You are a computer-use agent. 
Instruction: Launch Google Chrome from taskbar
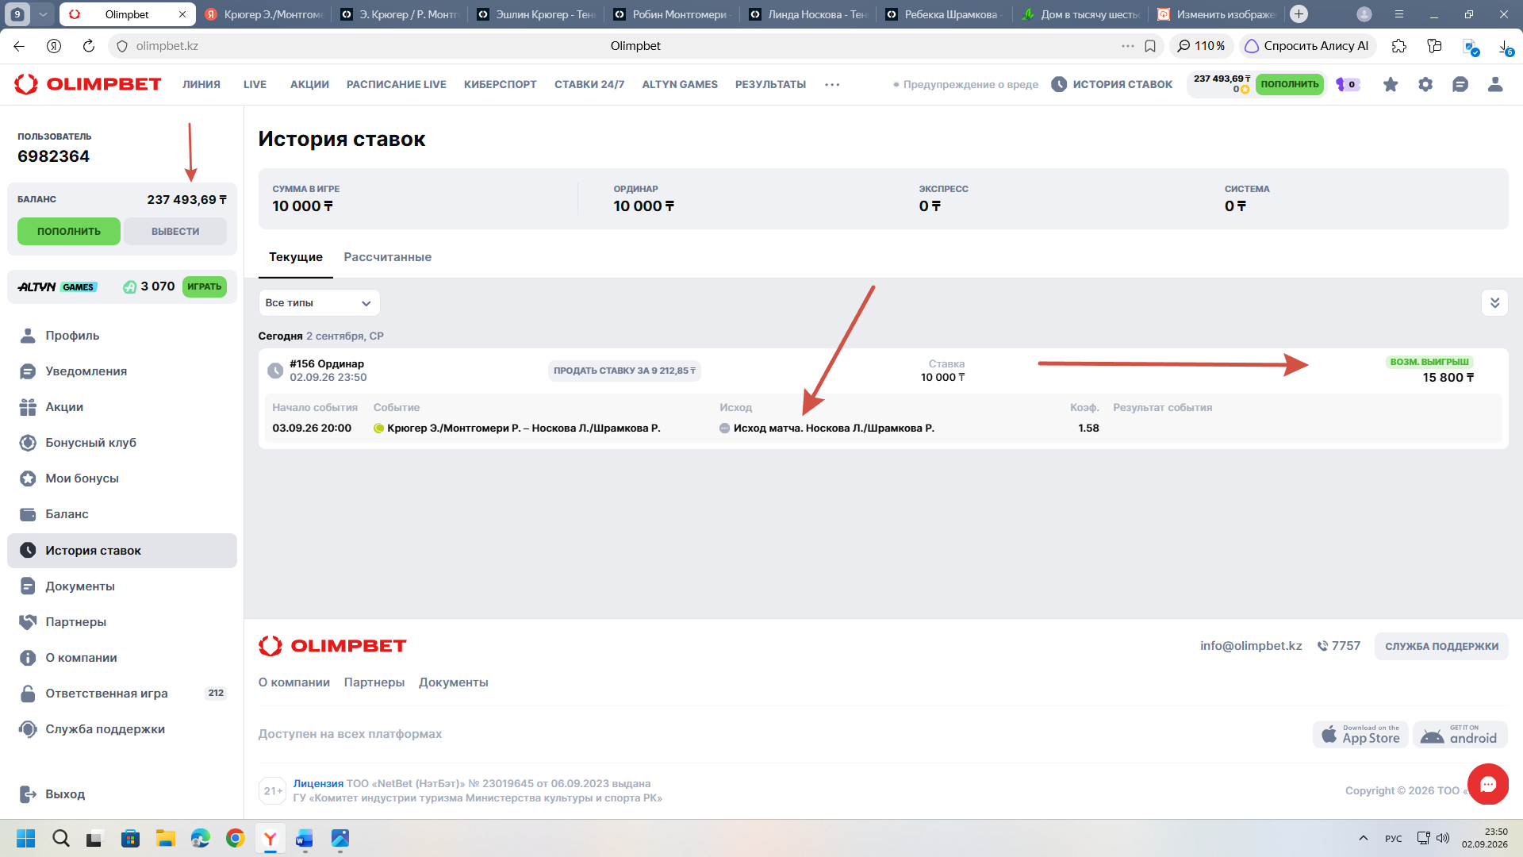coord(236,838)
